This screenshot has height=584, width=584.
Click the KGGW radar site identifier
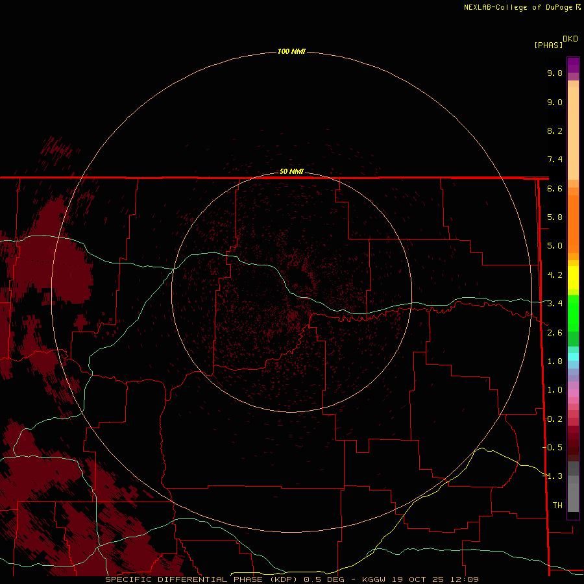click(374, 579)
